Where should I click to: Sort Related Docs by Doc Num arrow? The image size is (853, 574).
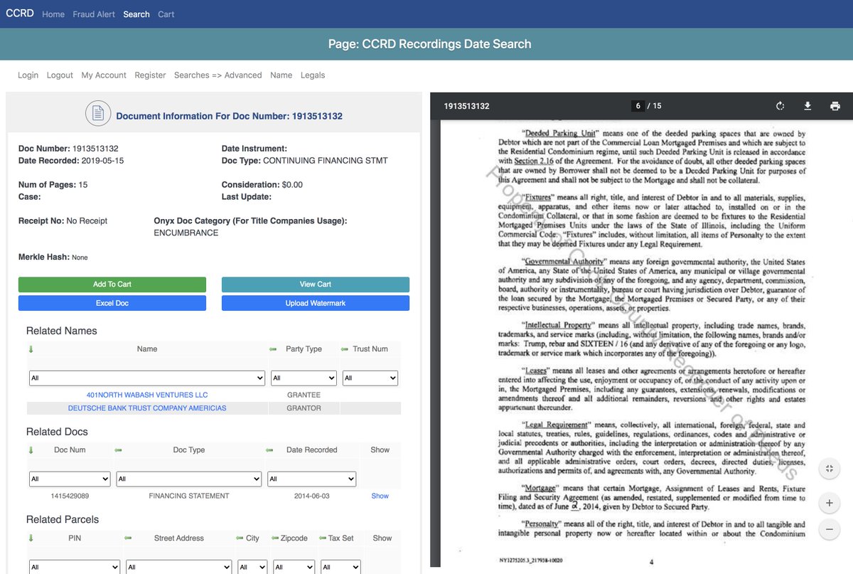31,450
